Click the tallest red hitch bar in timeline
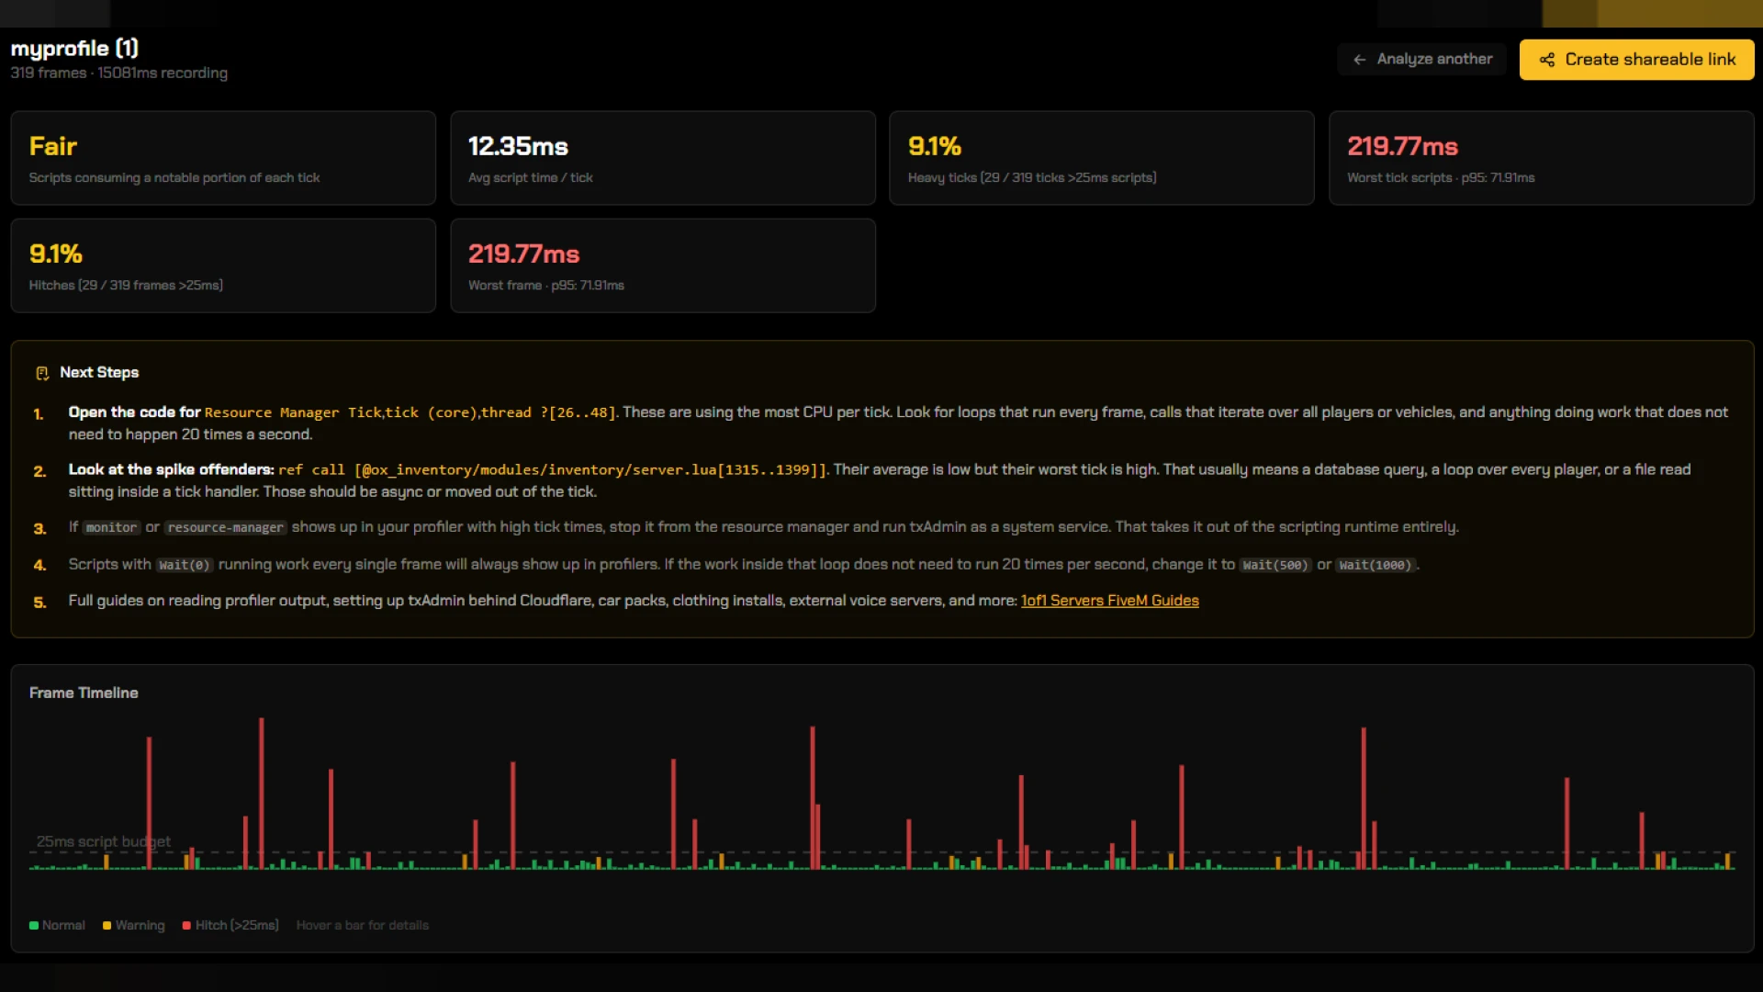Viewport: 1763px width, 992px height. coord(262,794)
